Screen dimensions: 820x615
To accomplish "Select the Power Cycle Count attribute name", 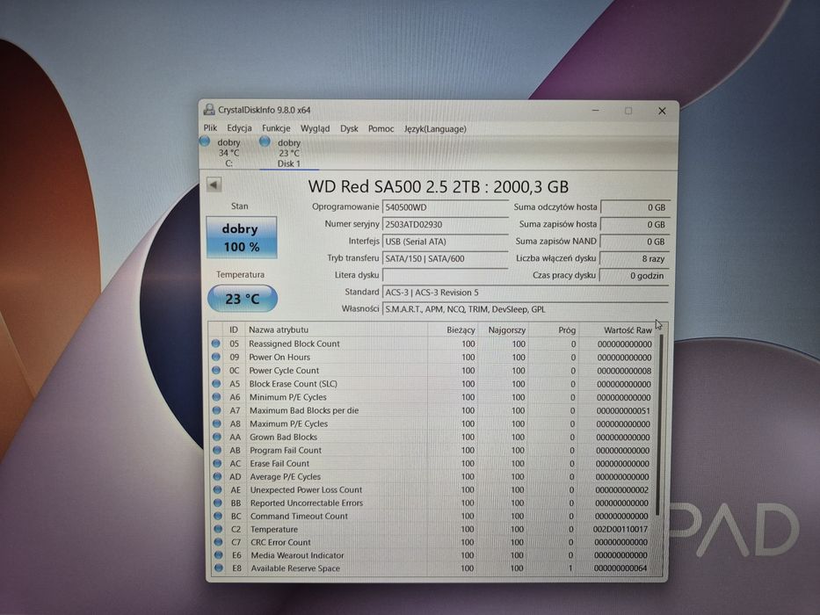I will click(284, 370).
